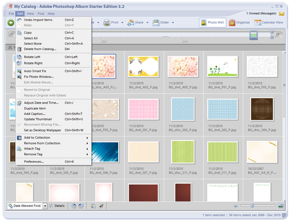The width and height of the screenshot is (289, 221).
Task: Choose Select None
Action: pos(53,44)
